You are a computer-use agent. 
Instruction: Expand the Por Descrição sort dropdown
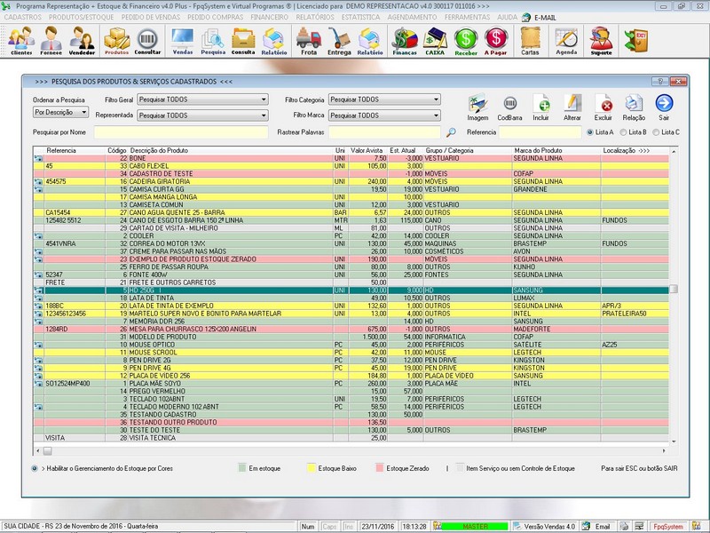pos(84,113)
